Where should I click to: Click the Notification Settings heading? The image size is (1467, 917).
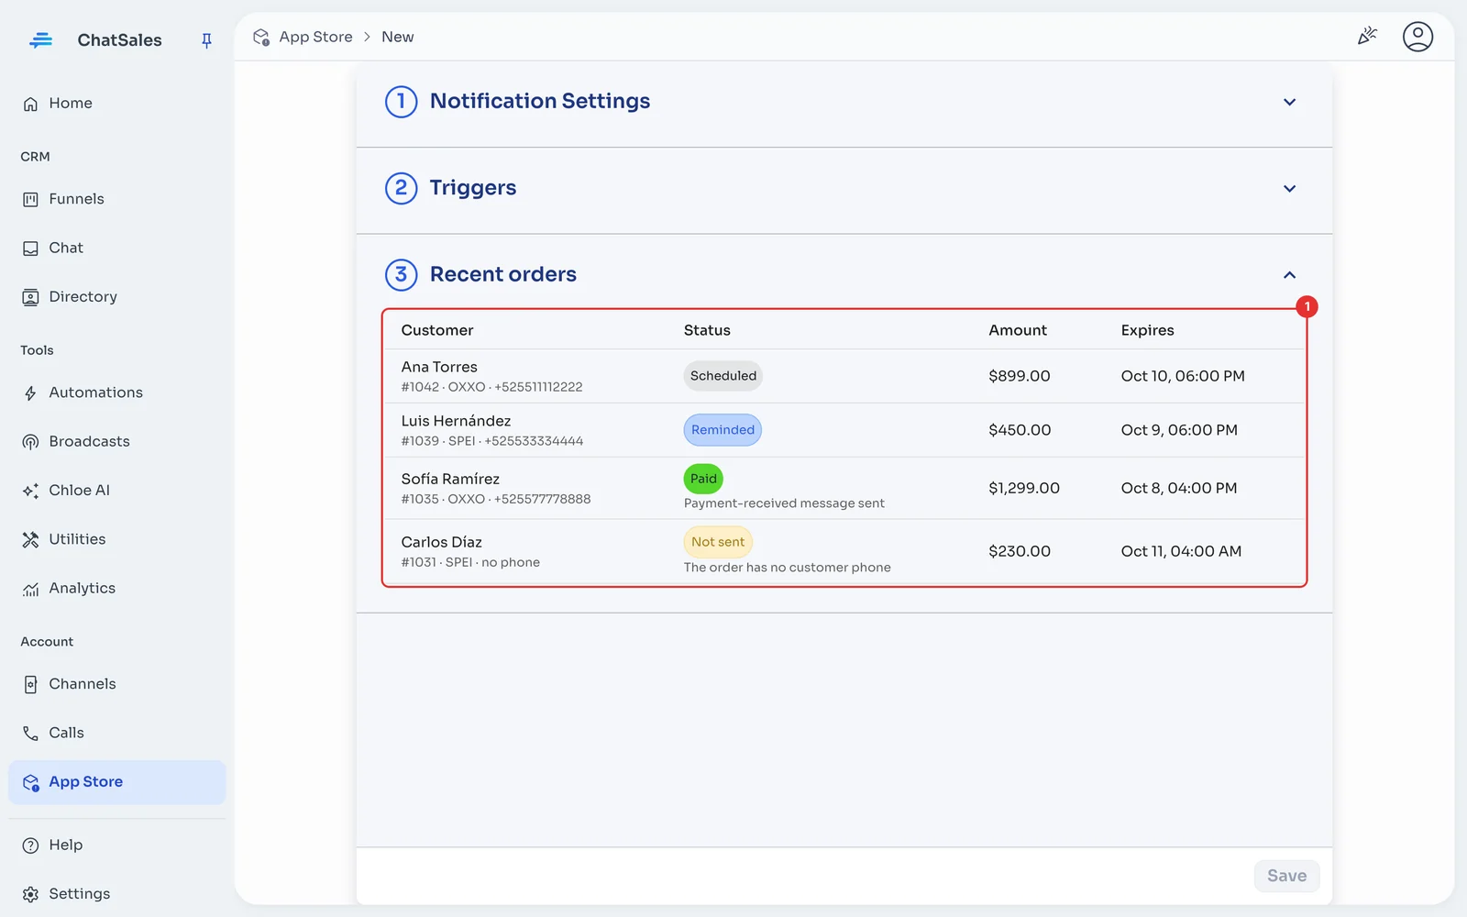click(x=540, y=101)
